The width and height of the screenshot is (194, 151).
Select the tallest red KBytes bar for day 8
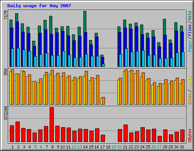[x=52, y=125]
